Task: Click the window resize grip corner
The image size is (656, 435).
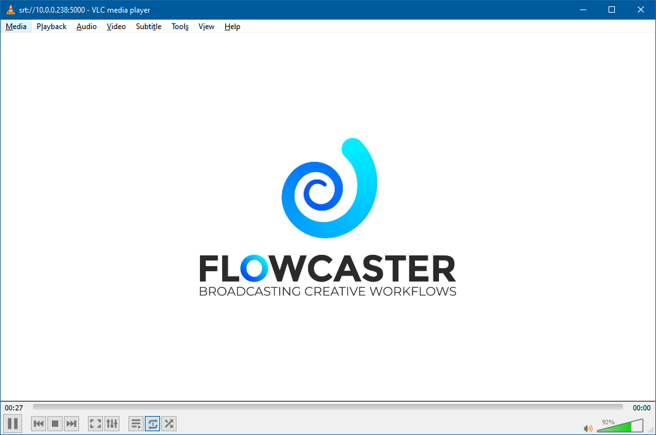Action: (x=652, y=431)
